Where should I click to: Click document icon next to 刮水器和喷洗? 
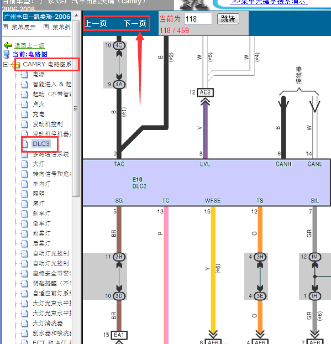pyautogui.click(x=25, y=333)
